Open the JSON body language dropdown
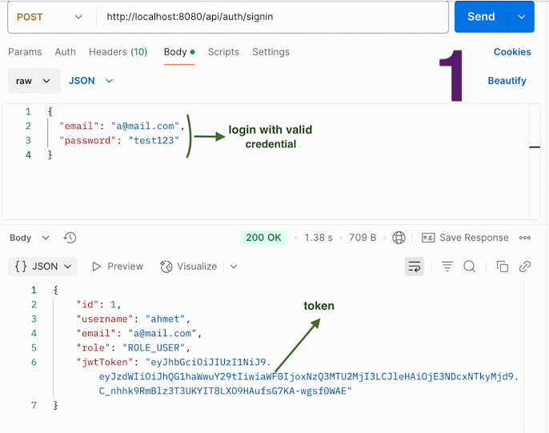The width and height of the screenshot is (549, 433). (90, 81)
